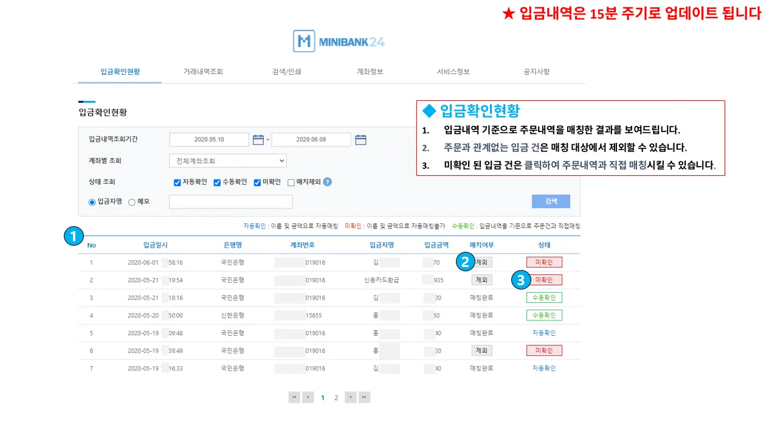Click the 수동확인 badge in row 3
Viewport: 772px width, 430px height.
544,297
